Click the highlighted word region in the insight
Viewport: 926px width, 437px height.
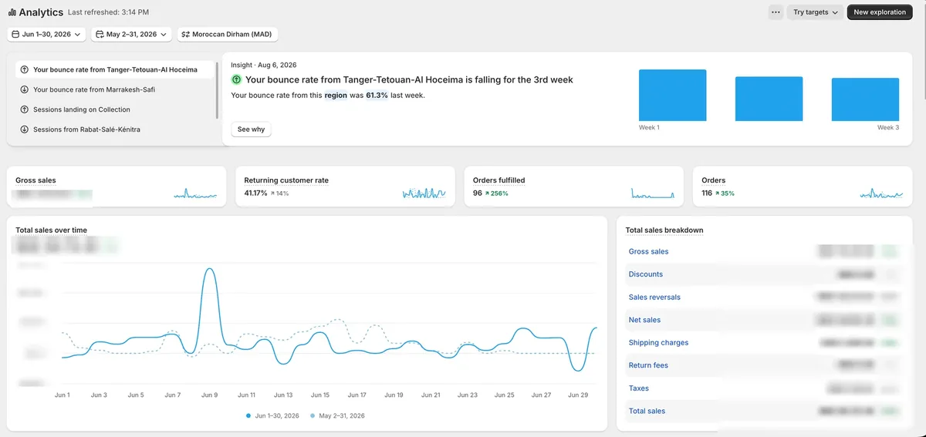335,95
